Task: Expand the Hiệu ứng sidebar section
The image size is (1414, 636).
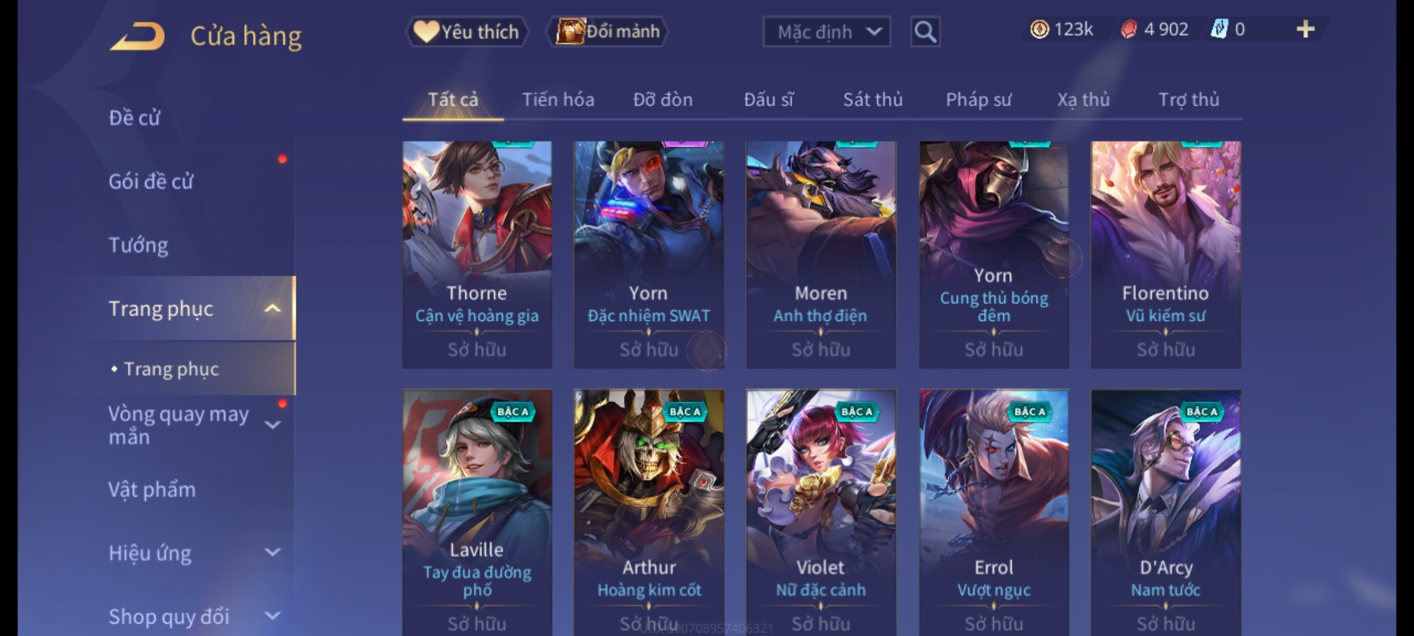Action: 272,552
